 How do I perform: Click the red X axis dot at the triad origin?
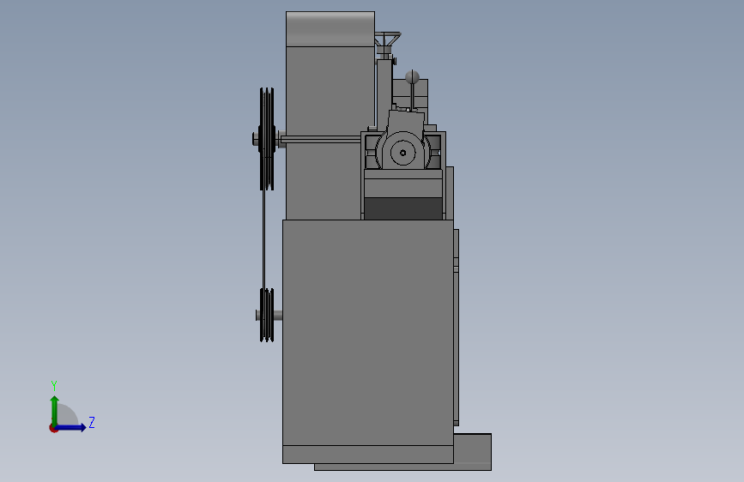(x=53, y=428)
